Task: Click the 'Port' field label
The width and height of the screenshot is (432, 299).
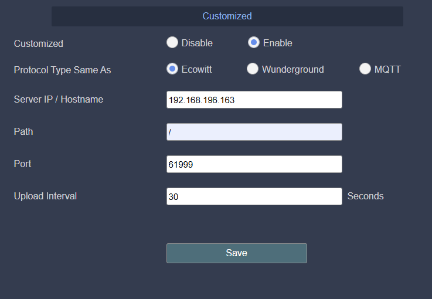Action: coord(23,164)
